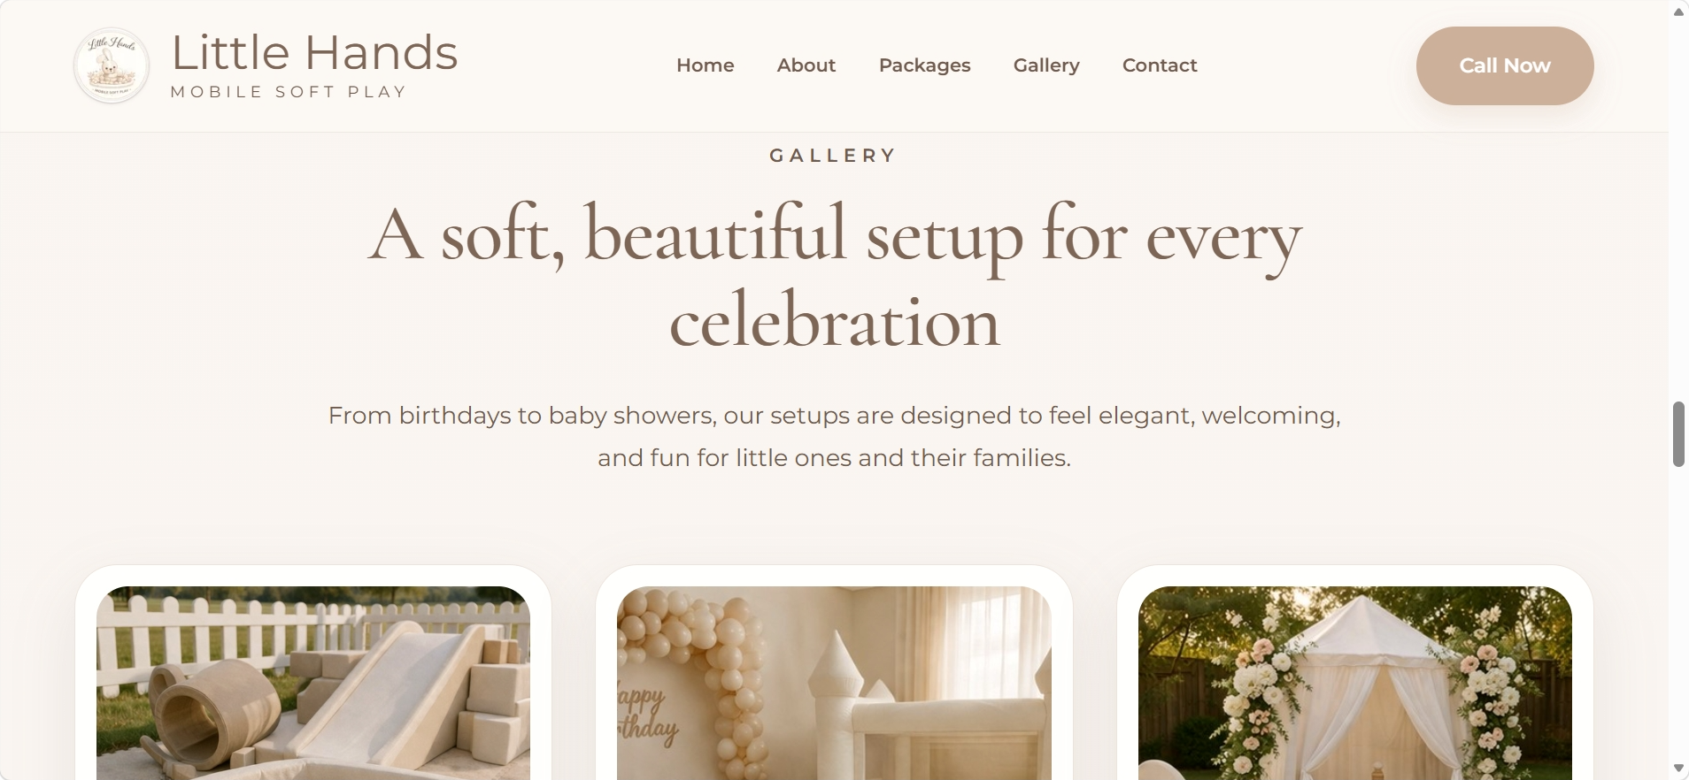Click the Call Now button
The height and width of the screenshot is (780, 1689).
(x=1505, y=65)
